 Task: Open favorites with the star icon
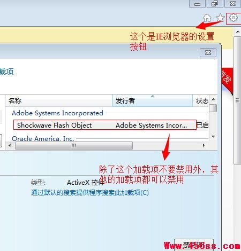(220, 18)
